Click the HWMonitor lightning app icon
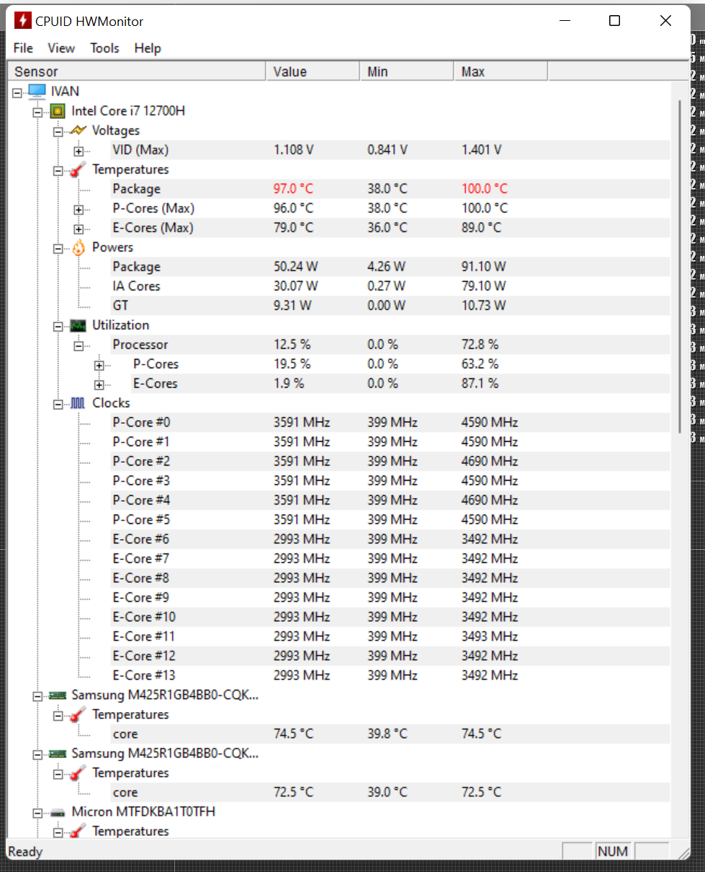This screenshot has width=705, height=872. tap(23, 20)
